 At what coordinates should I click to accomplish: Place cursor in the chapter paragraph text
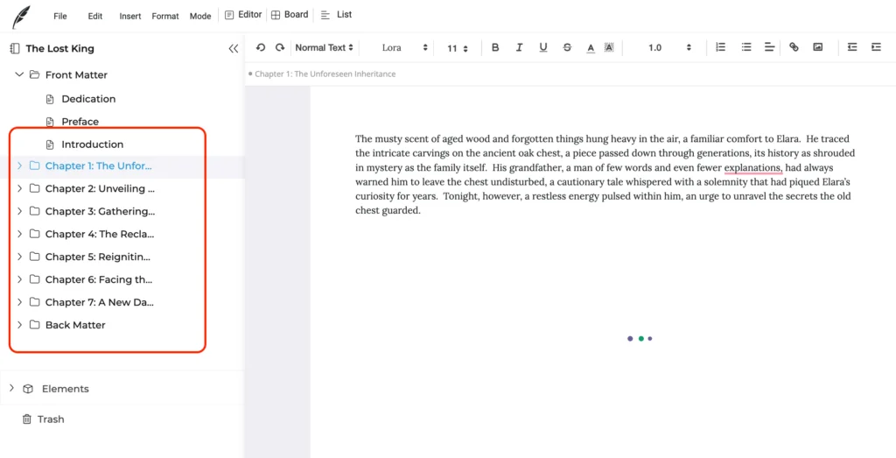(605, 174)
